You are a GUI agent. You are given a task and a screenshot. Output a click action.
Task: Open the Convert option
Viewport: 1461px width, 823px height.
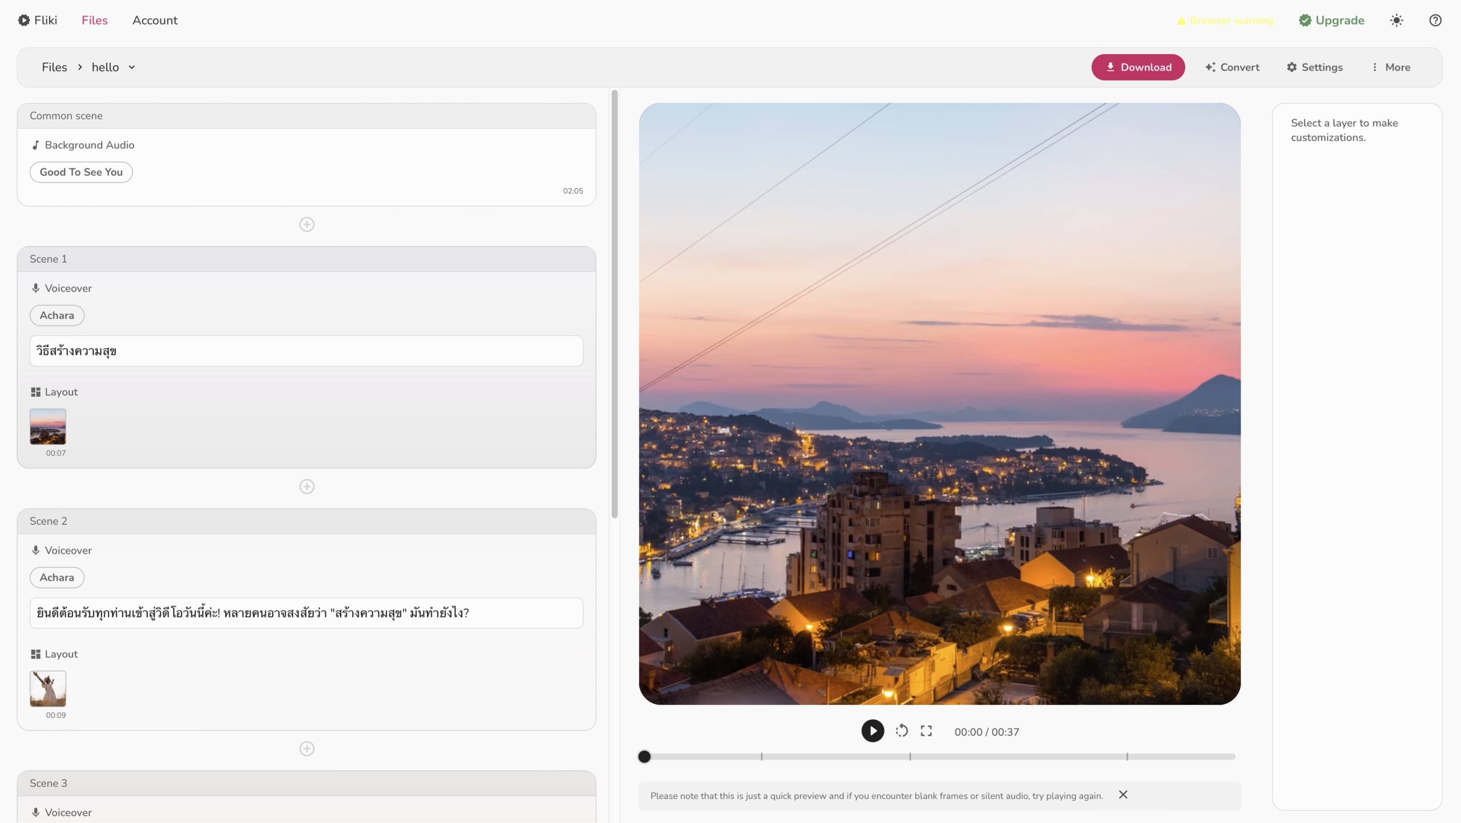pos(1232,67)
